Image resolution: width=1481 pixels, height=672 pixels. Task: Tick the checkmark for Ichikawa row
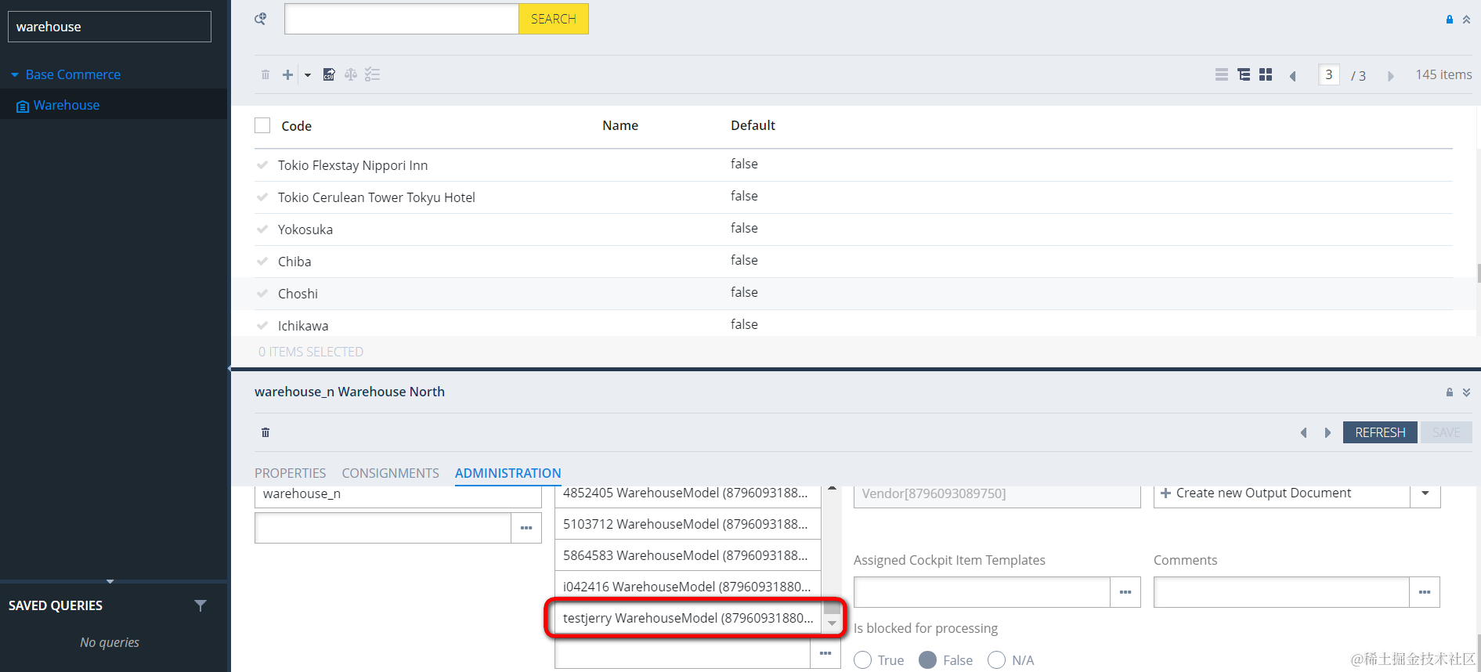pos(262,326)
